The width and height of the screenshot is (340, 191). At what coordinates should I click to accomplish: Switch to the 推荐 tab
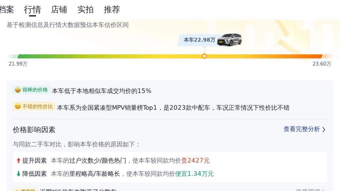pos(112,10)
